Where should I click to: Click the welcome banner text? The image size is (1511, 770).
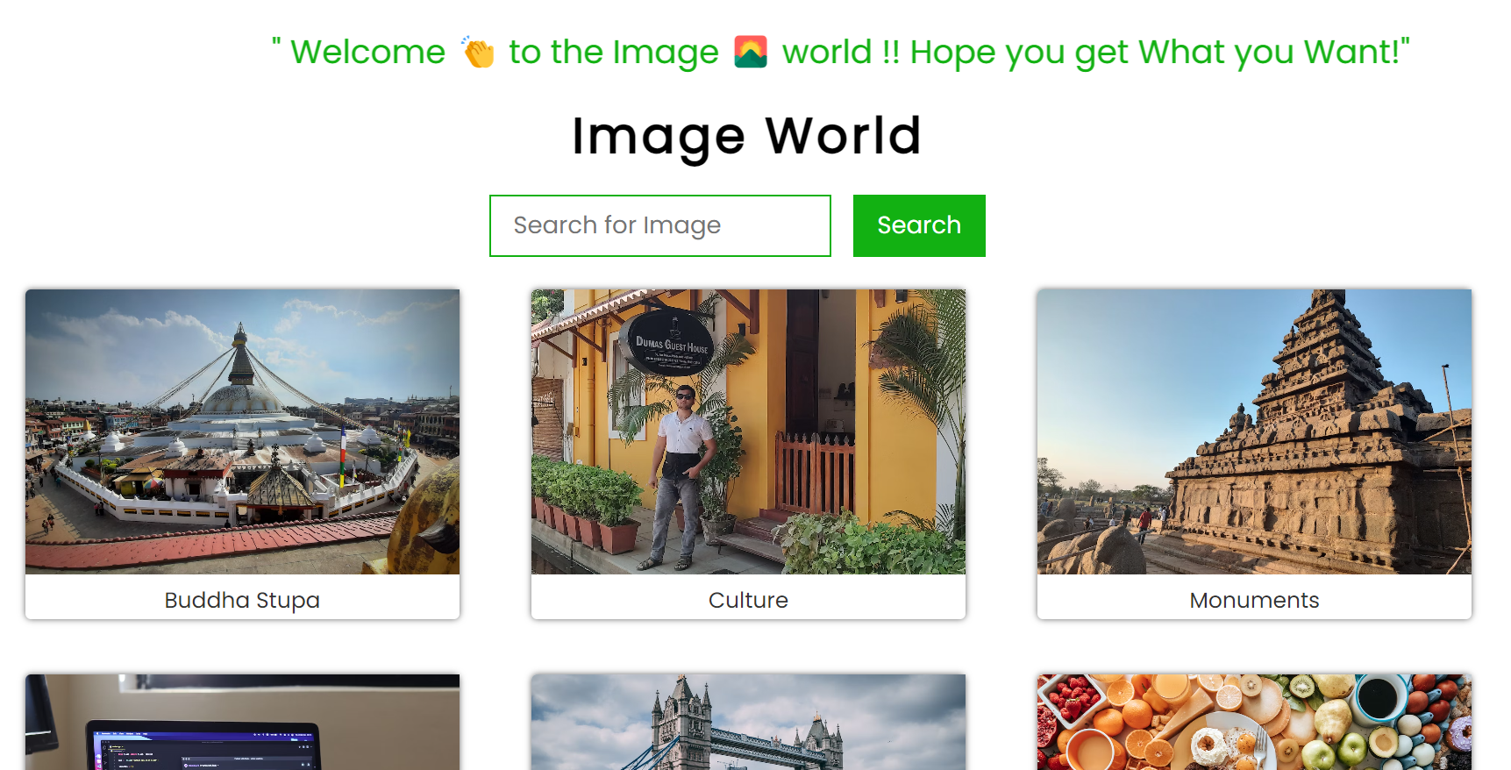pyautogui.click(x=841, y=52)
